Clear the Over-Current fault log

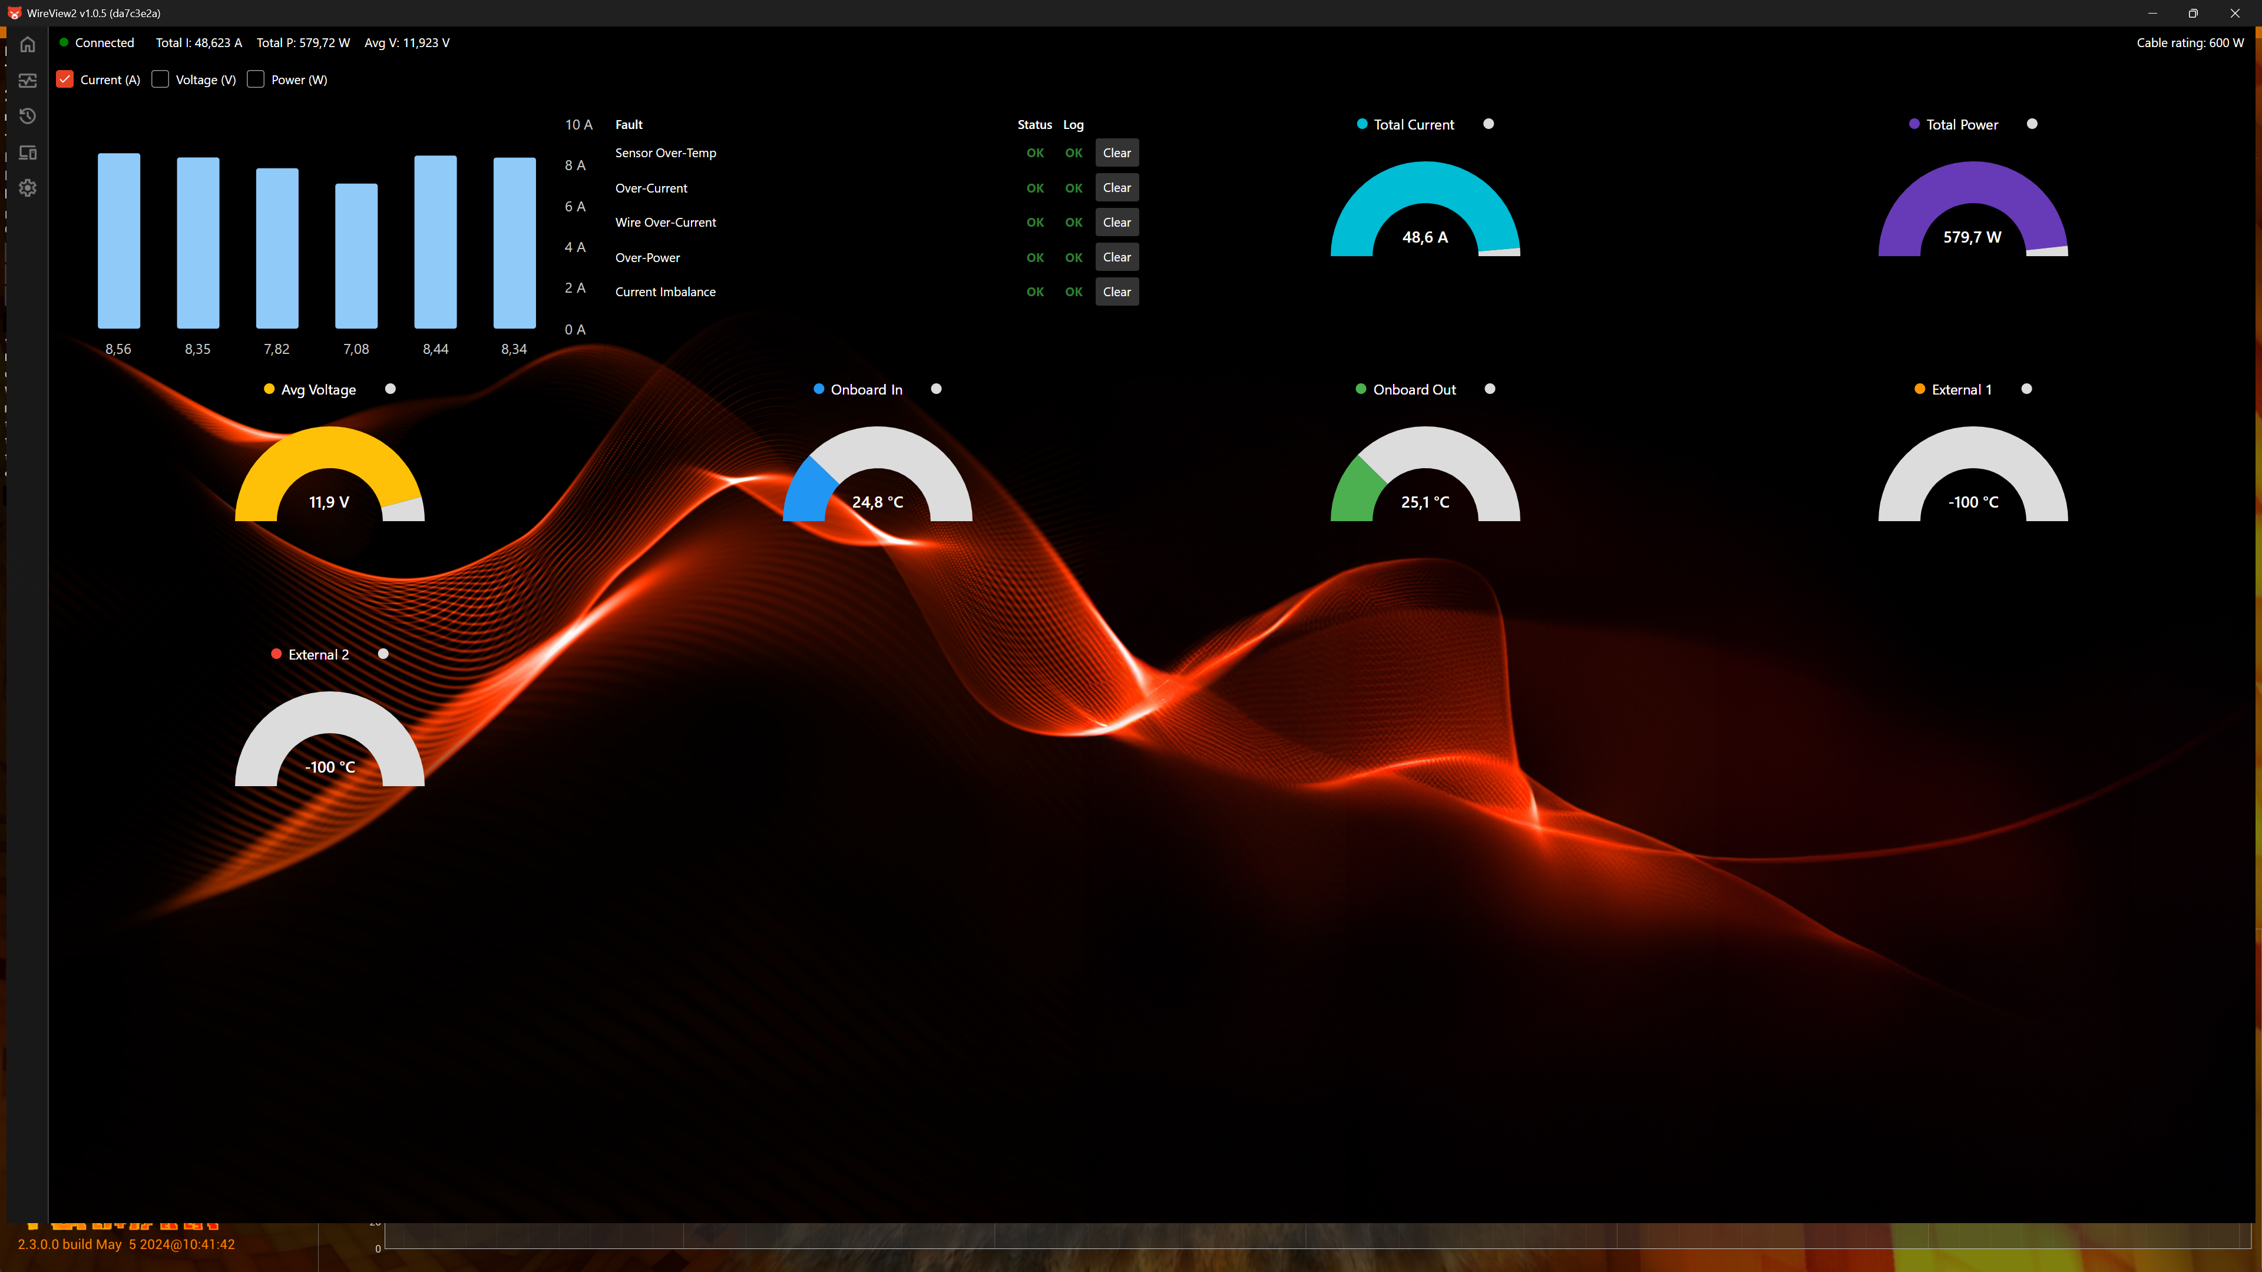pyautogui.click(x=1116, y=188)
